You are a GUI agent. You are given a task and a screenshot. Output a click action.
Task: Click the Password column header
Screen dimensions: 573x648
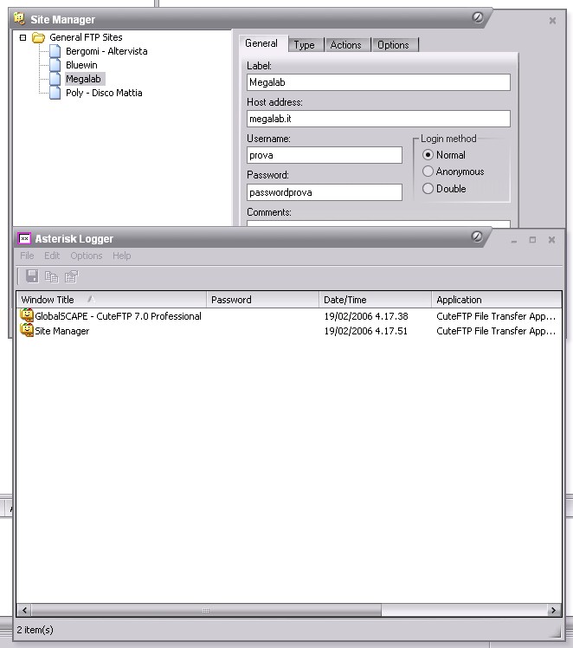(x=262, y=300)
